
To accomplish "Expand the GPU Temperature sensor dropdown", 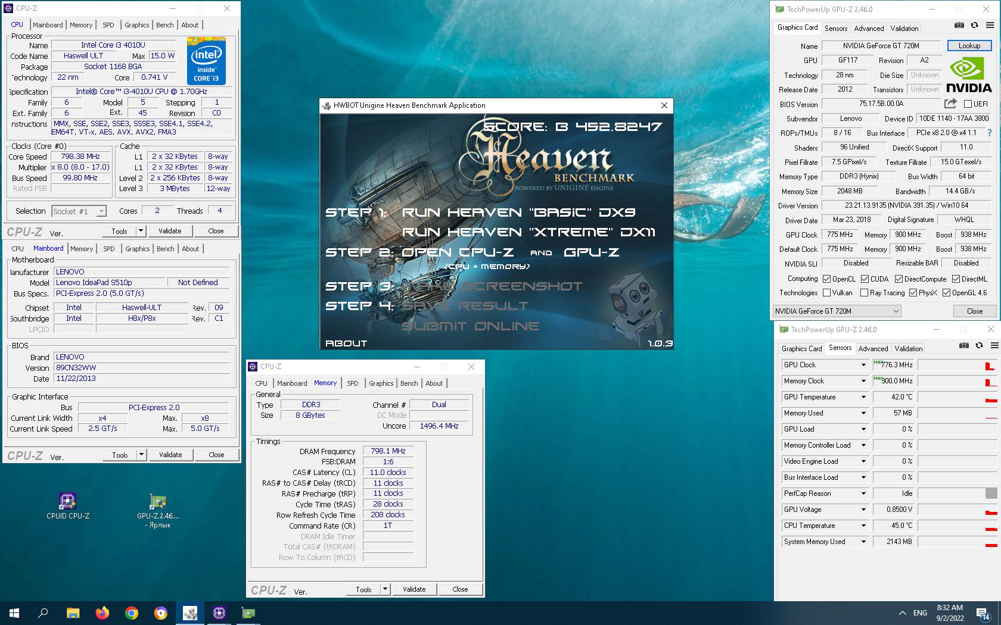I will (863, 397).
